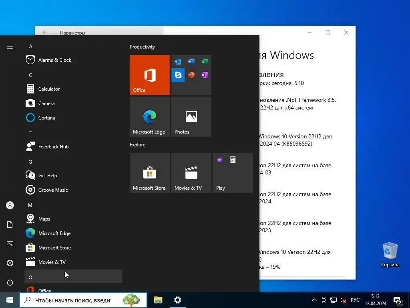
Task: Open network icon in system tray
Action: point(334,300)
